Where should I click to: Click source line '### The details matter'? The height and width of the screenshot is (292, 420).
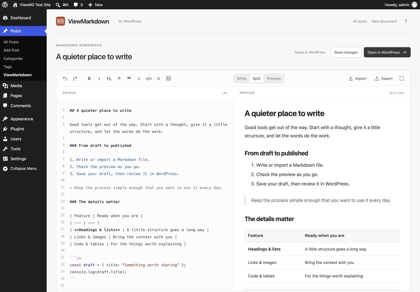click(95, 202)
